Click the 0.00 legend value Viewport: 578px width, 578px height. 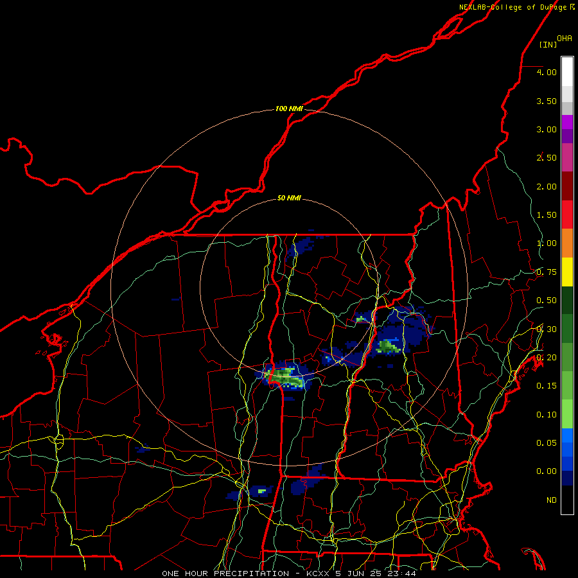[x=547, y=471]
